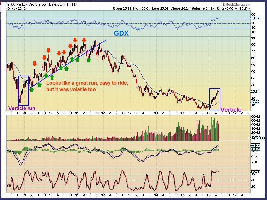Image resolution: width=267 pixels, height=200 pixels.
Task: Click the 65 label on the price axis
Action: pyautogui.click(x=253, y=38)
